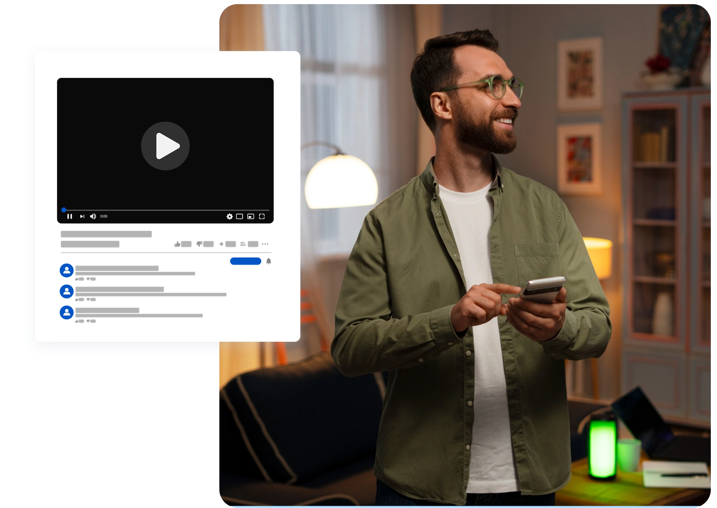Skip to the next video
This screenshot has height=508, width=717.
tap(82, 217)
